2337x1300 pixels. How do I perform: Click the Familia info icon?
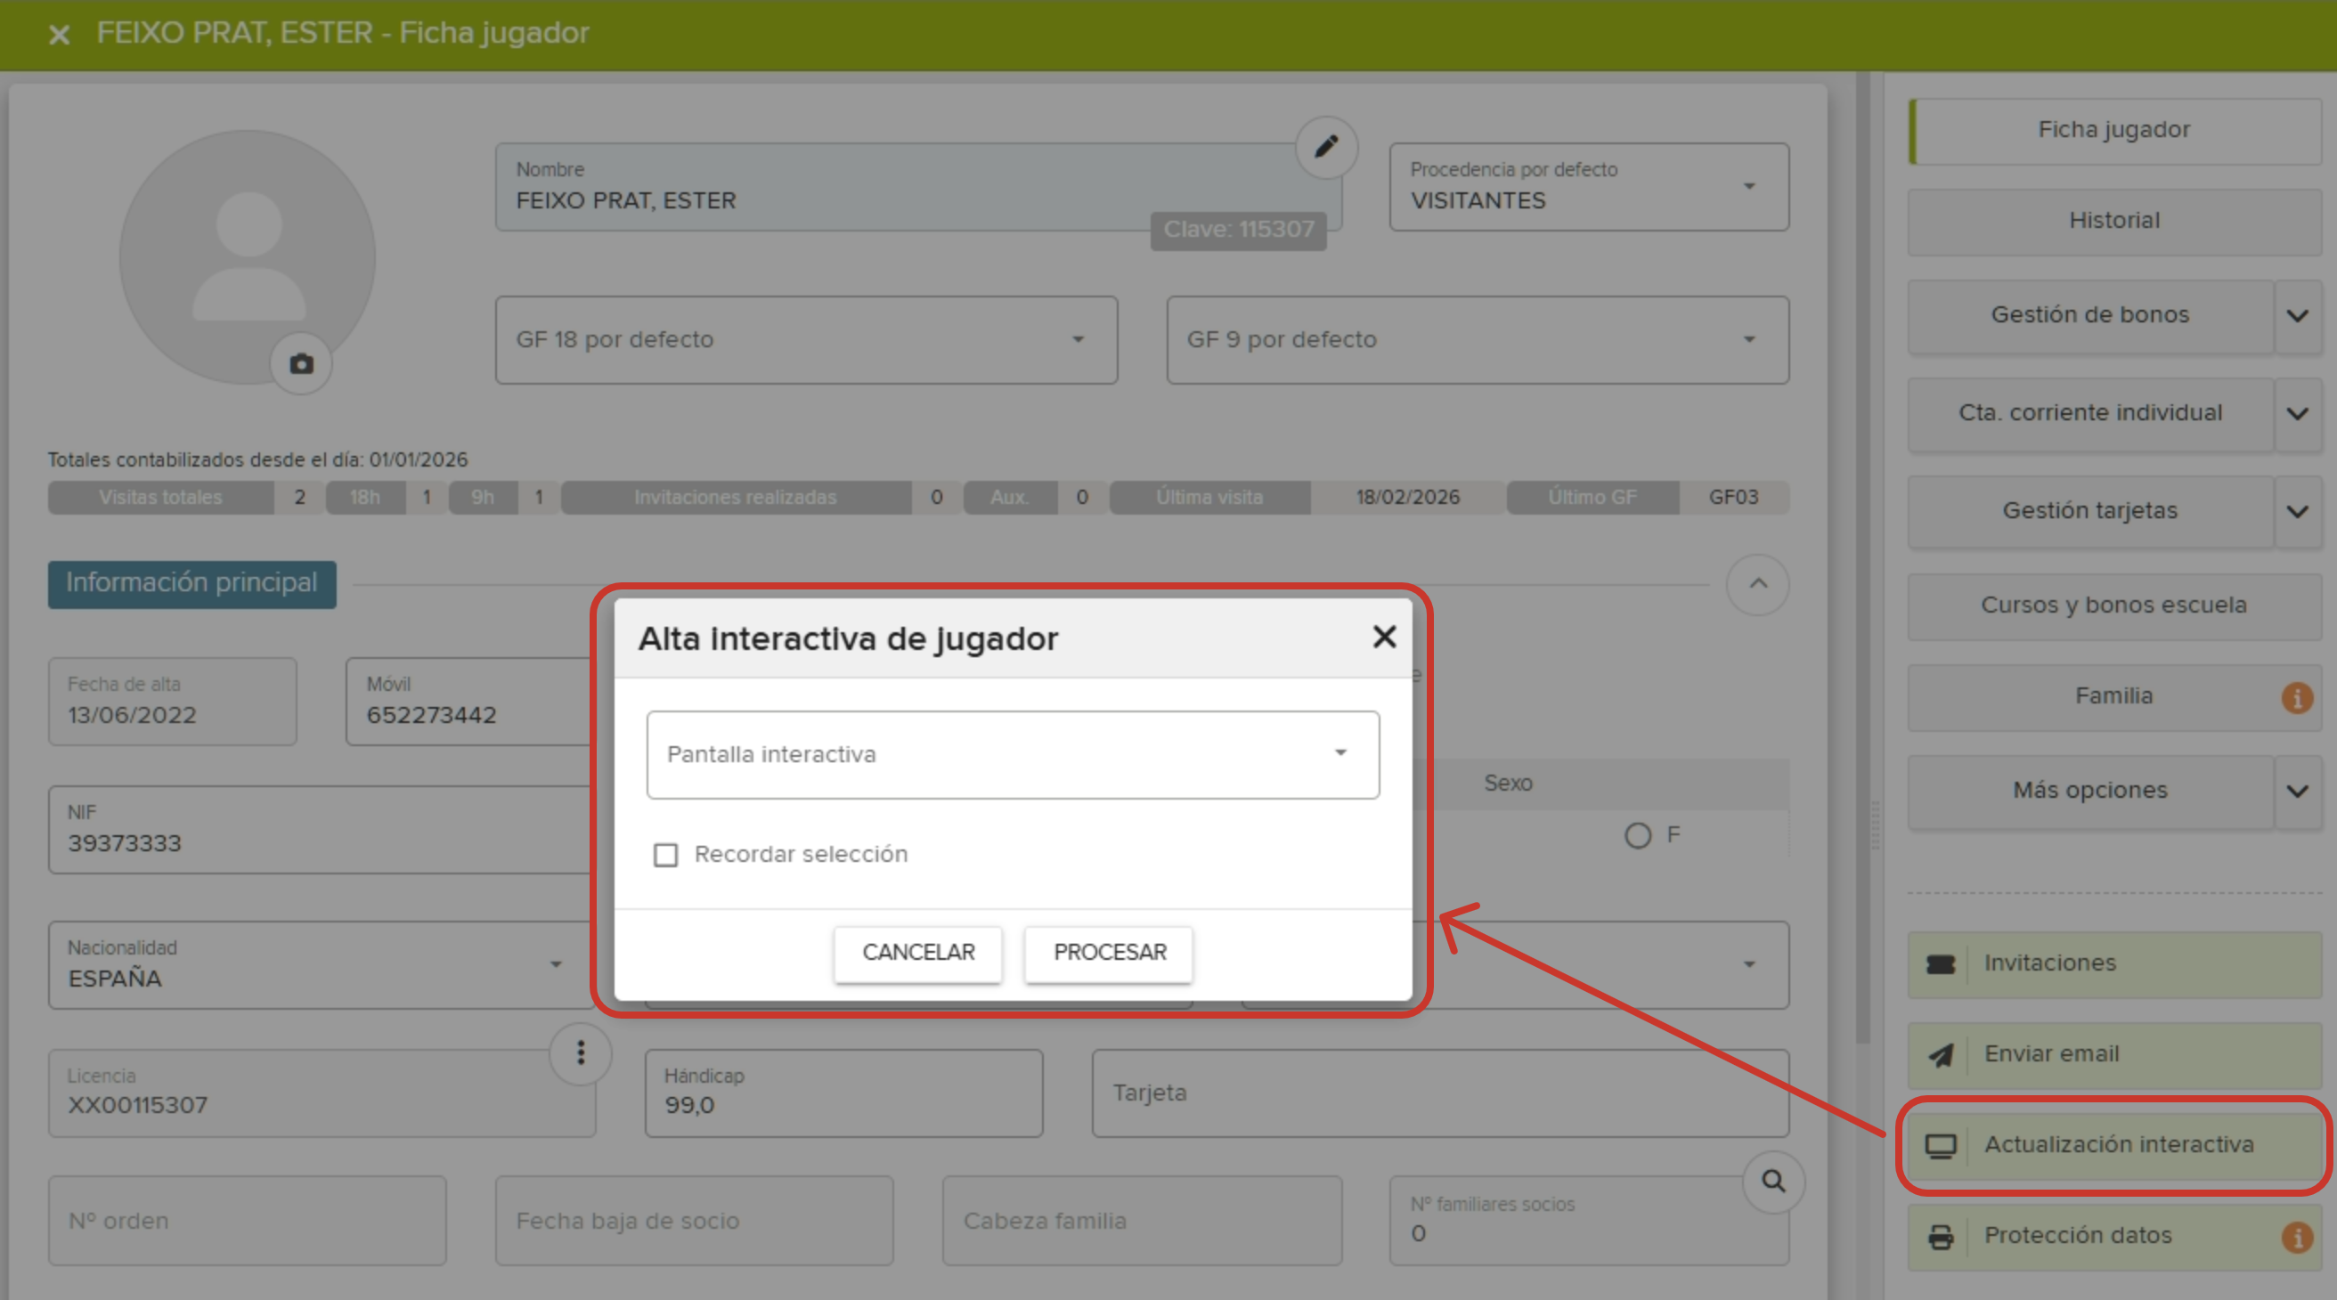coord(2296,697)
